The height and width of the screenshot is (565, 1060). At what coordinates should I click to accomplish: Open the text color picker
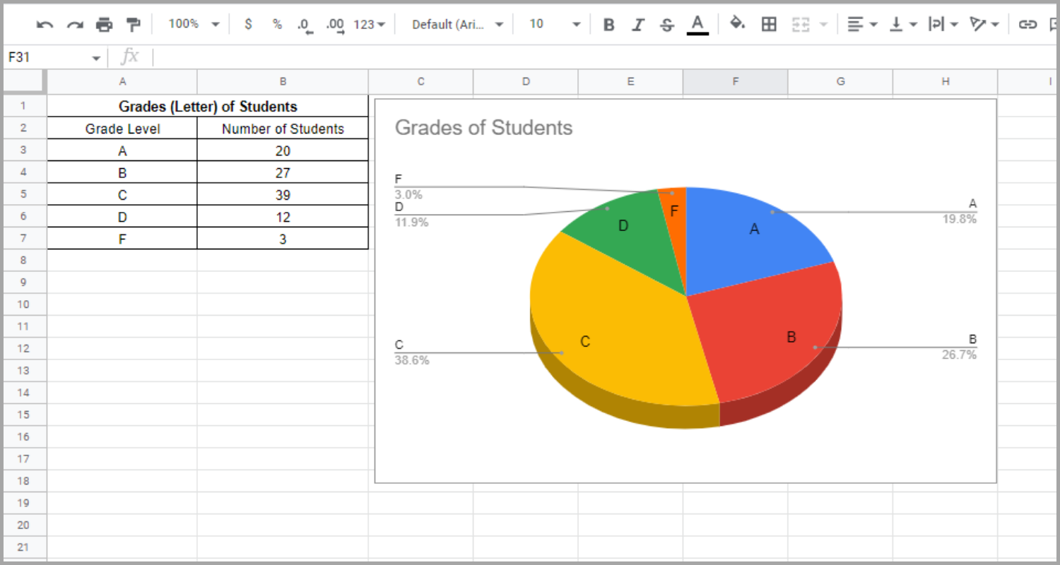[697, 23]
